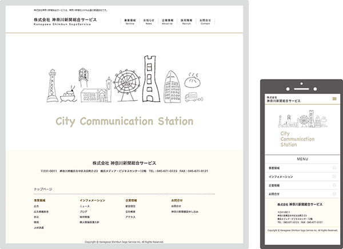Open the mobile hamburger menu icon
Viewport: 343px width, 249px height.
(334, 99)
